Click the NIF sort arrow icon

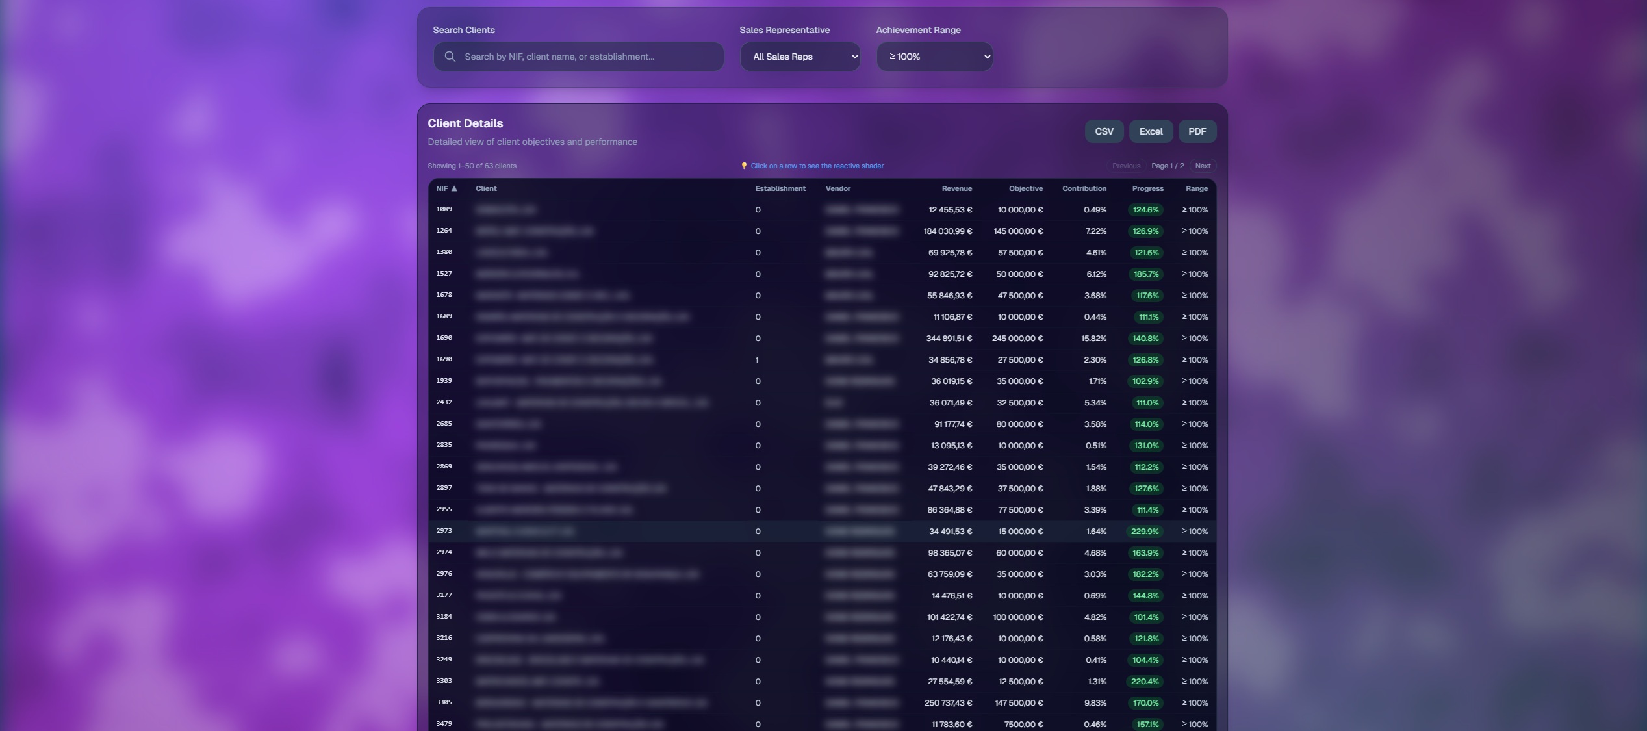coord(454,188)
